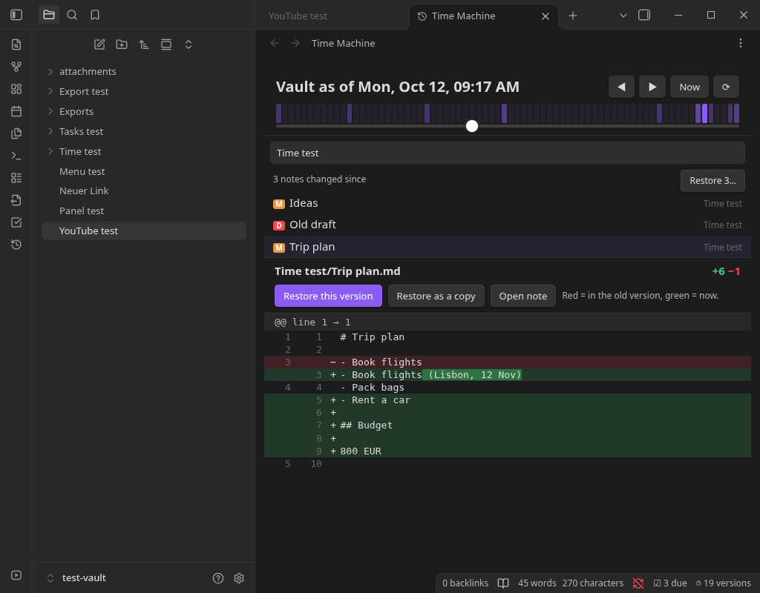760x593 pixels.
Task: Open the search magnifier icon
Action: [x=72, y=15]
